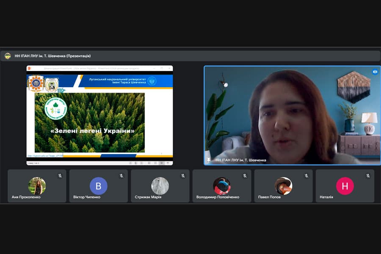Viewport: 381px width, 254px height.
Task: Click the pin icon on speaker video
Action: click(x=208, y=160)
